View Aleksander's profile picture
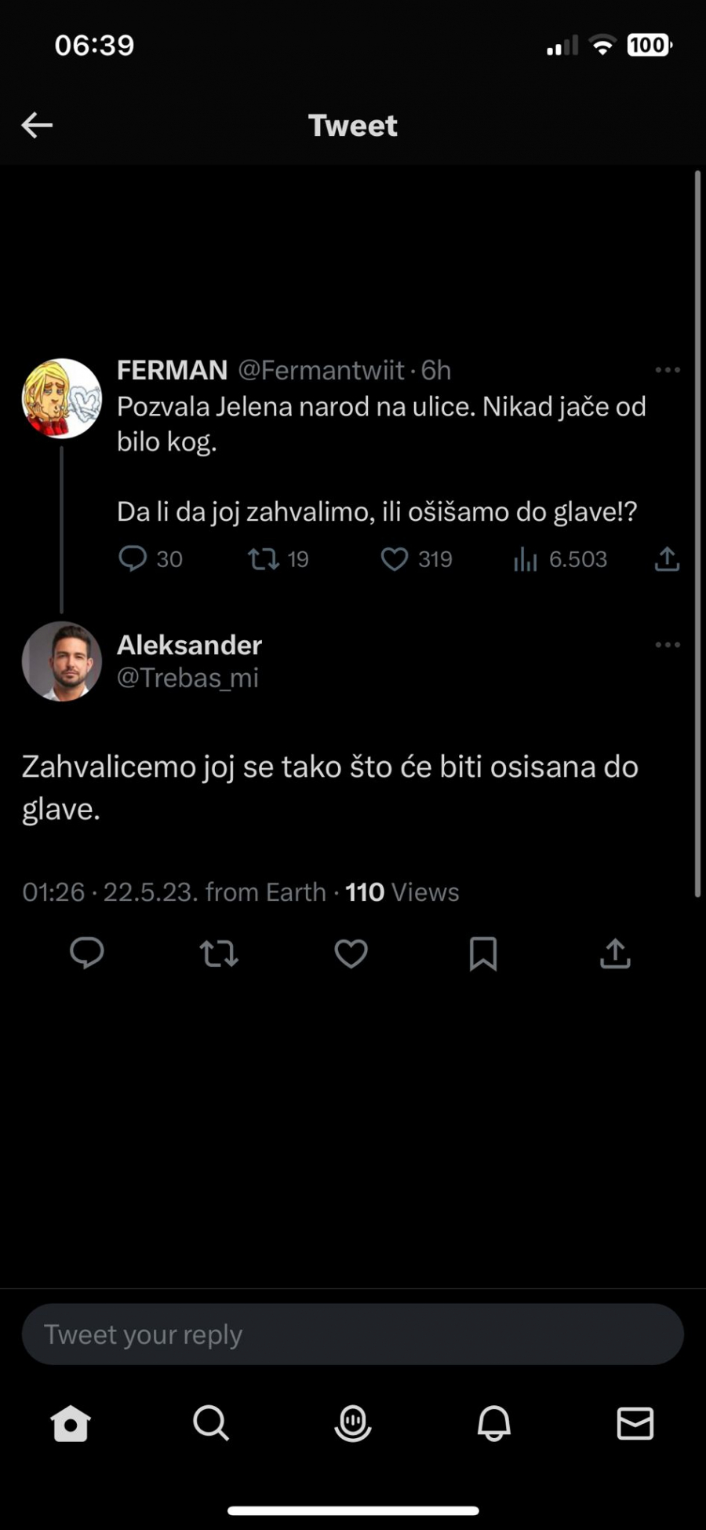The width and height of the screenshot is (706, 1530). [x=62, y=661]
